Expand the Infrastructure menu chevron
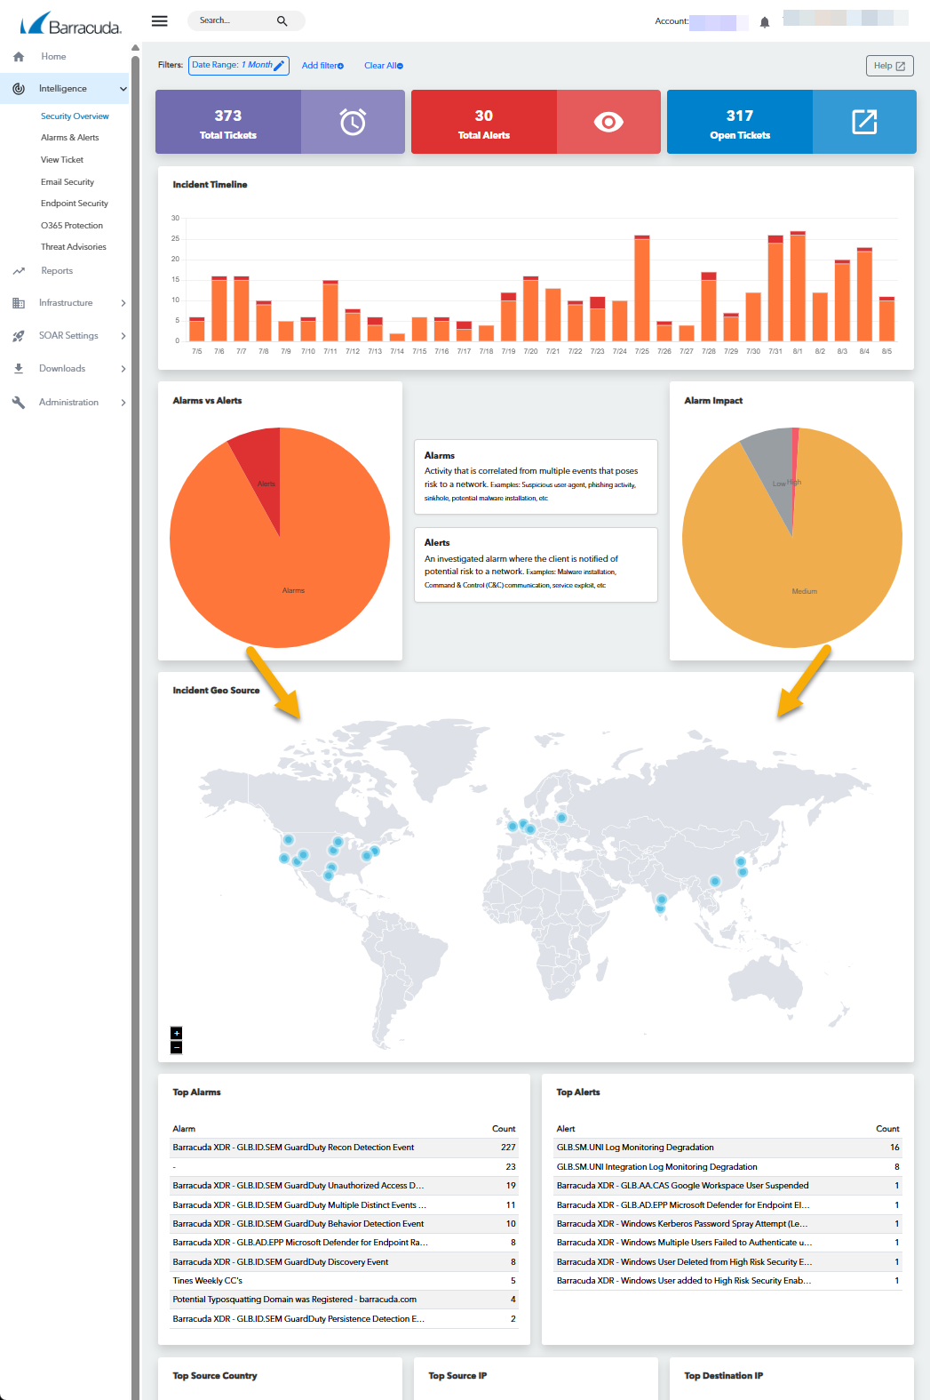 coord(123,303)
